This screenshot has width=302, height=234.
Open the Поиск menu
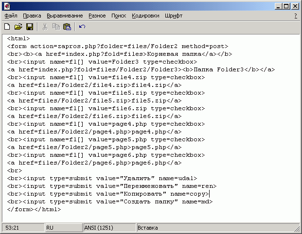tap(119, 16)
